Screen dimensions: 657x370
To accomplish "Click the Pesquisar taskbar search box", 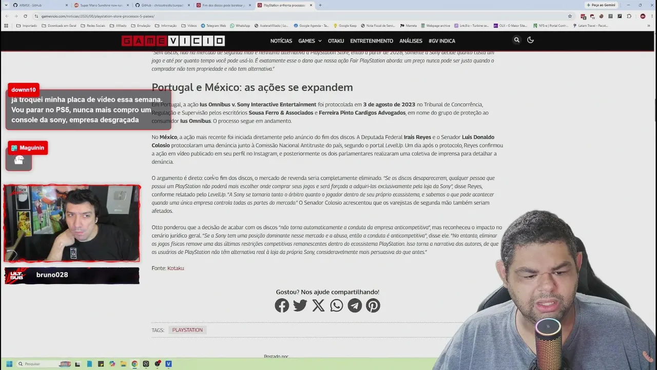I will pos(44,364).
